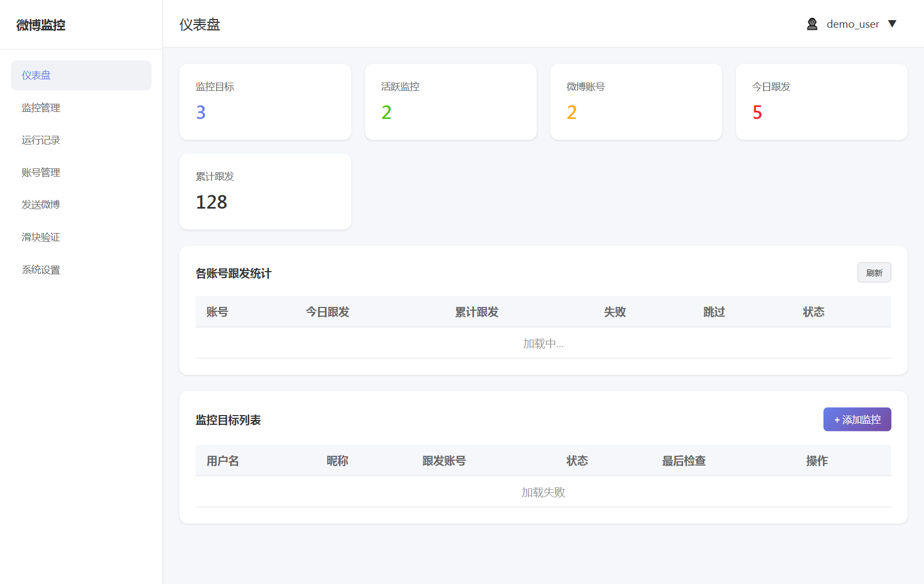This screenshot has width=924, height=584.
Task: Click the 微博监控 logo title
Action: pos(41,25)
